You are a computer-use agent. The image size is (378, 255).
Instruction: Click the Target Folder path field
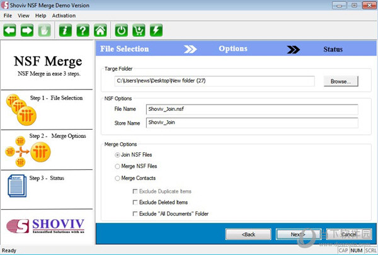pyautogui.click(x=215, y=81)
